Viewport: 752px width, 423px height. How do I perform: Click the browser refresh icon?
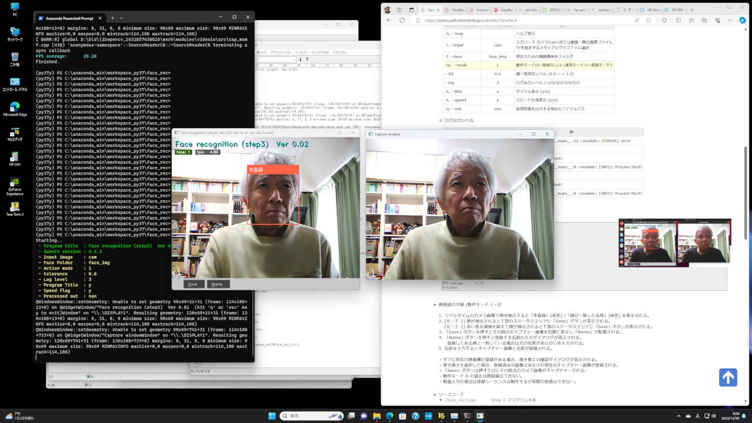(x=402, y=20)
